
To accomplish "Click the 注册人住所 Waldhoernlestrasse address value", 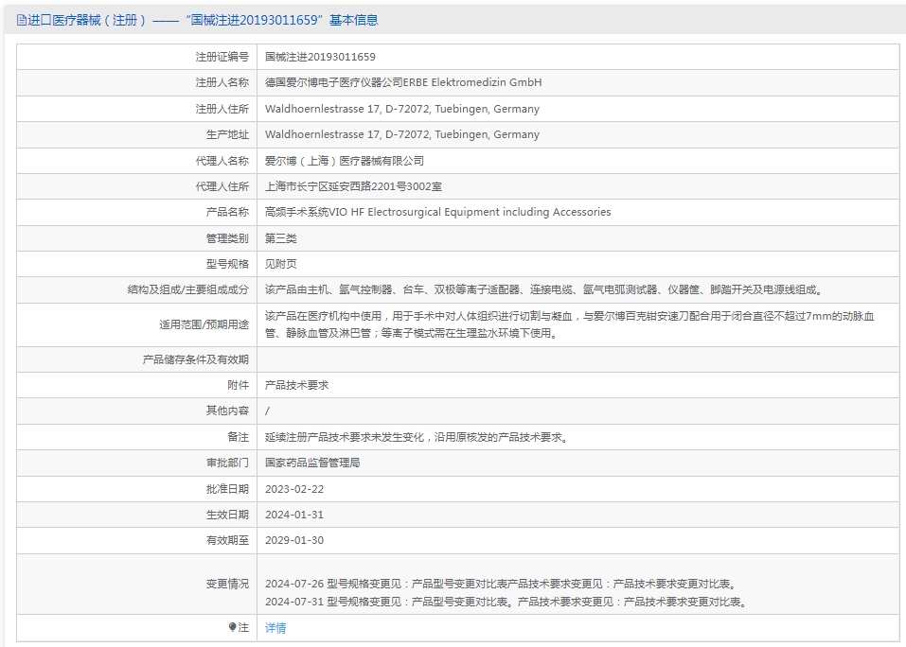I will pyautogui.click(x=402, y=109).
